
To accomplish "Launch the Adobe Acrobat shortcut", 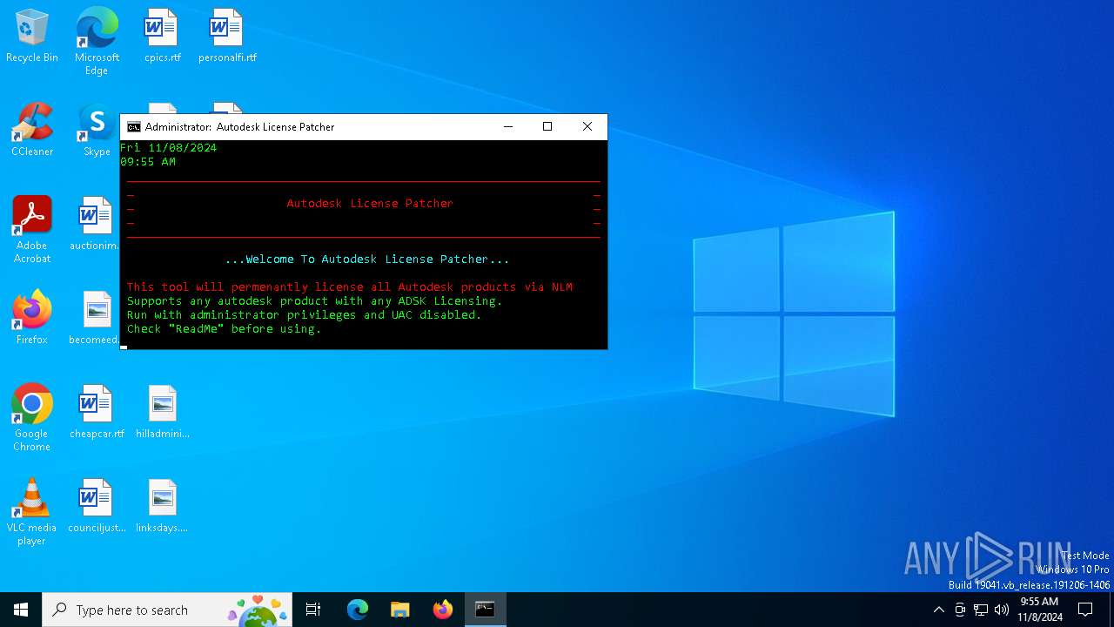I will pos(32,230).
